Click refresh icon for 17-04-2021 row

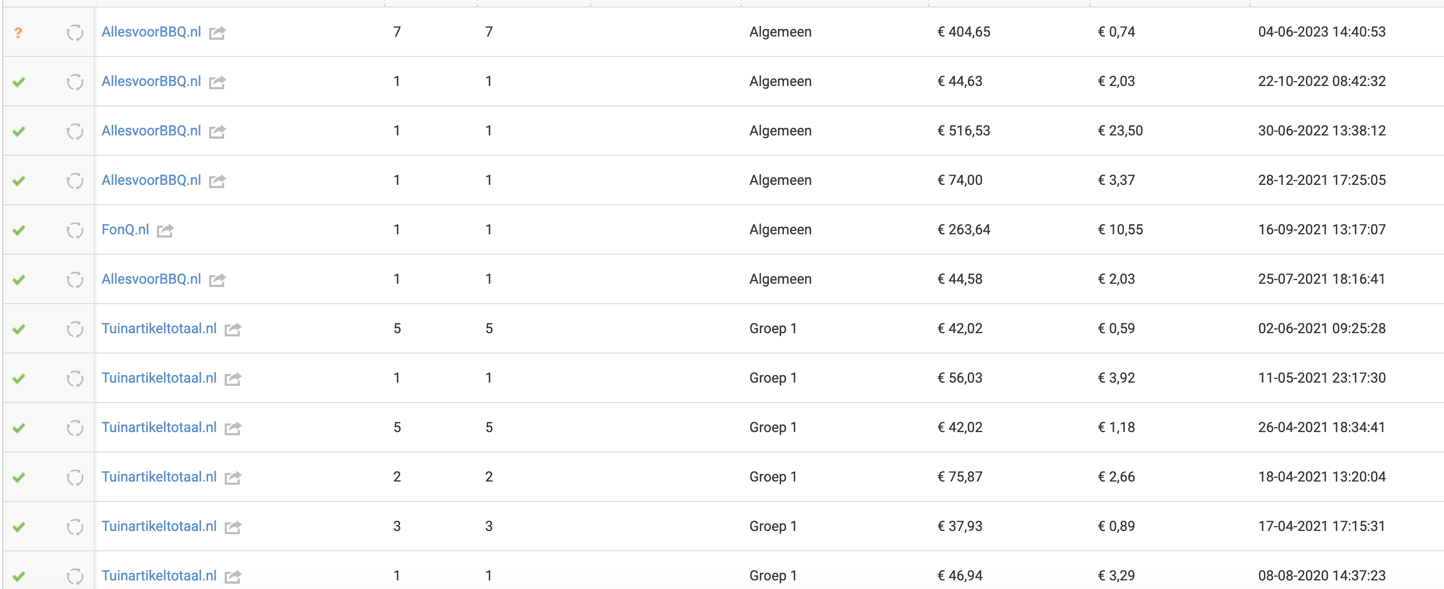point(75,527)
